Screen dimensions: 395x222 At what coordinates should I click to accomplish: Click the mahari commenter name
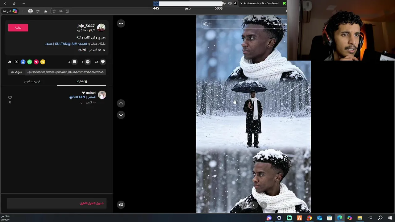(91, 93)
